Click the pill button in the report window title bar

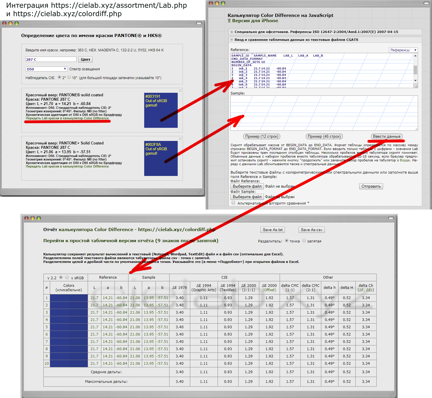(x=391, y=218)
